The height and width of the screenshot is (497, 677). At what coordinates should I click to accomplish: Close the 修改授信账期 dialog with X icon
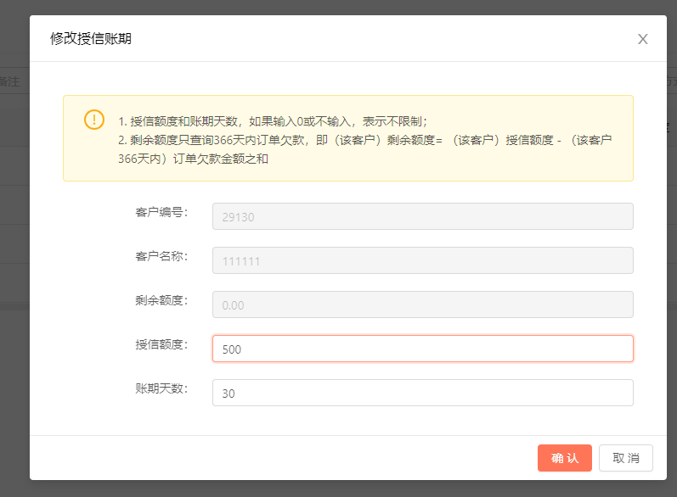642,39
